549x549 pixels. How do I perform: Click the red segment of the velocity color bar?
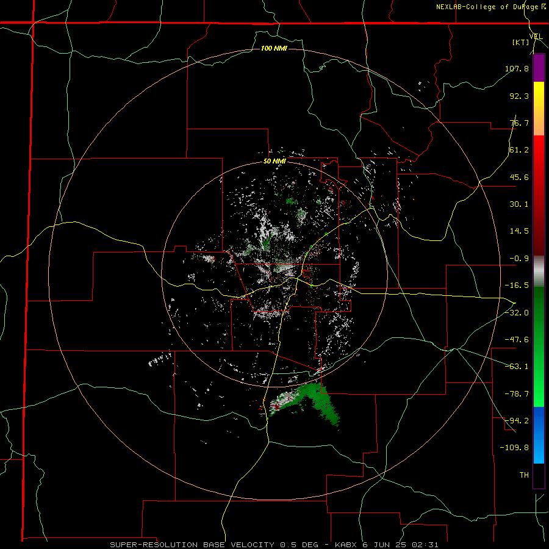[x=539, y=195]
